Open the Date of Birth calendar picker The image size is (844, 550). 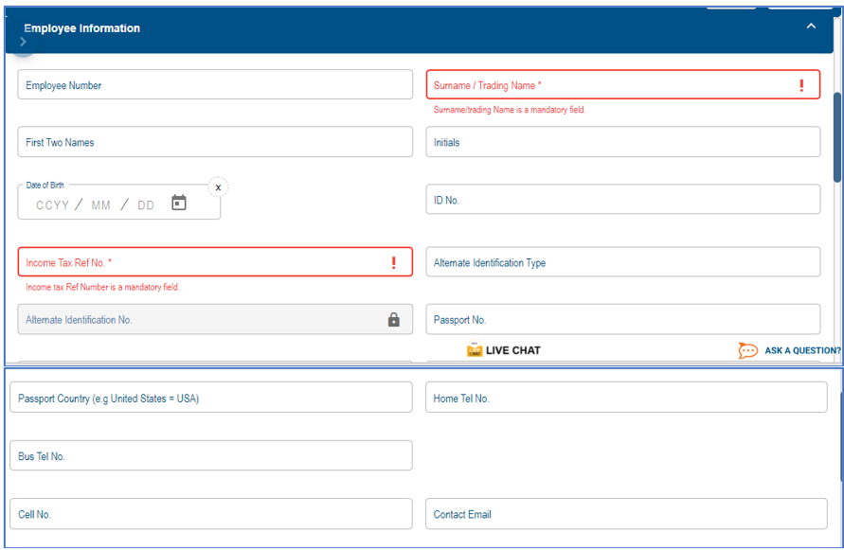tap(179, 203)
